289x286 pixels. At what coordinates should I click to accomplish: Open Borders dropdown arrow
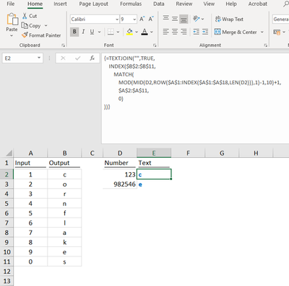pyautogui.click(x=118, y=32)
